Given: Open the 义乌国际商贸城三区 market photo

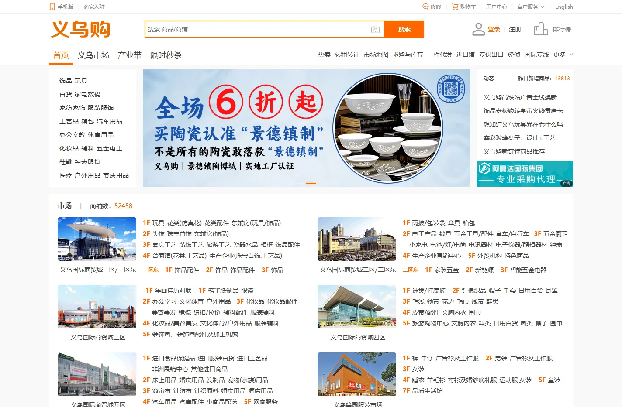Looking at the screenshot, I should pos(97,307).
